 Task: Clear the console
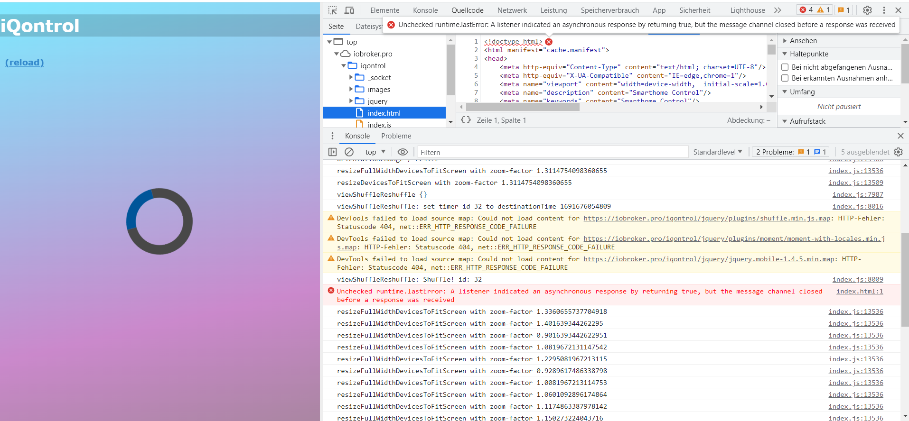(x=349, y=152)
